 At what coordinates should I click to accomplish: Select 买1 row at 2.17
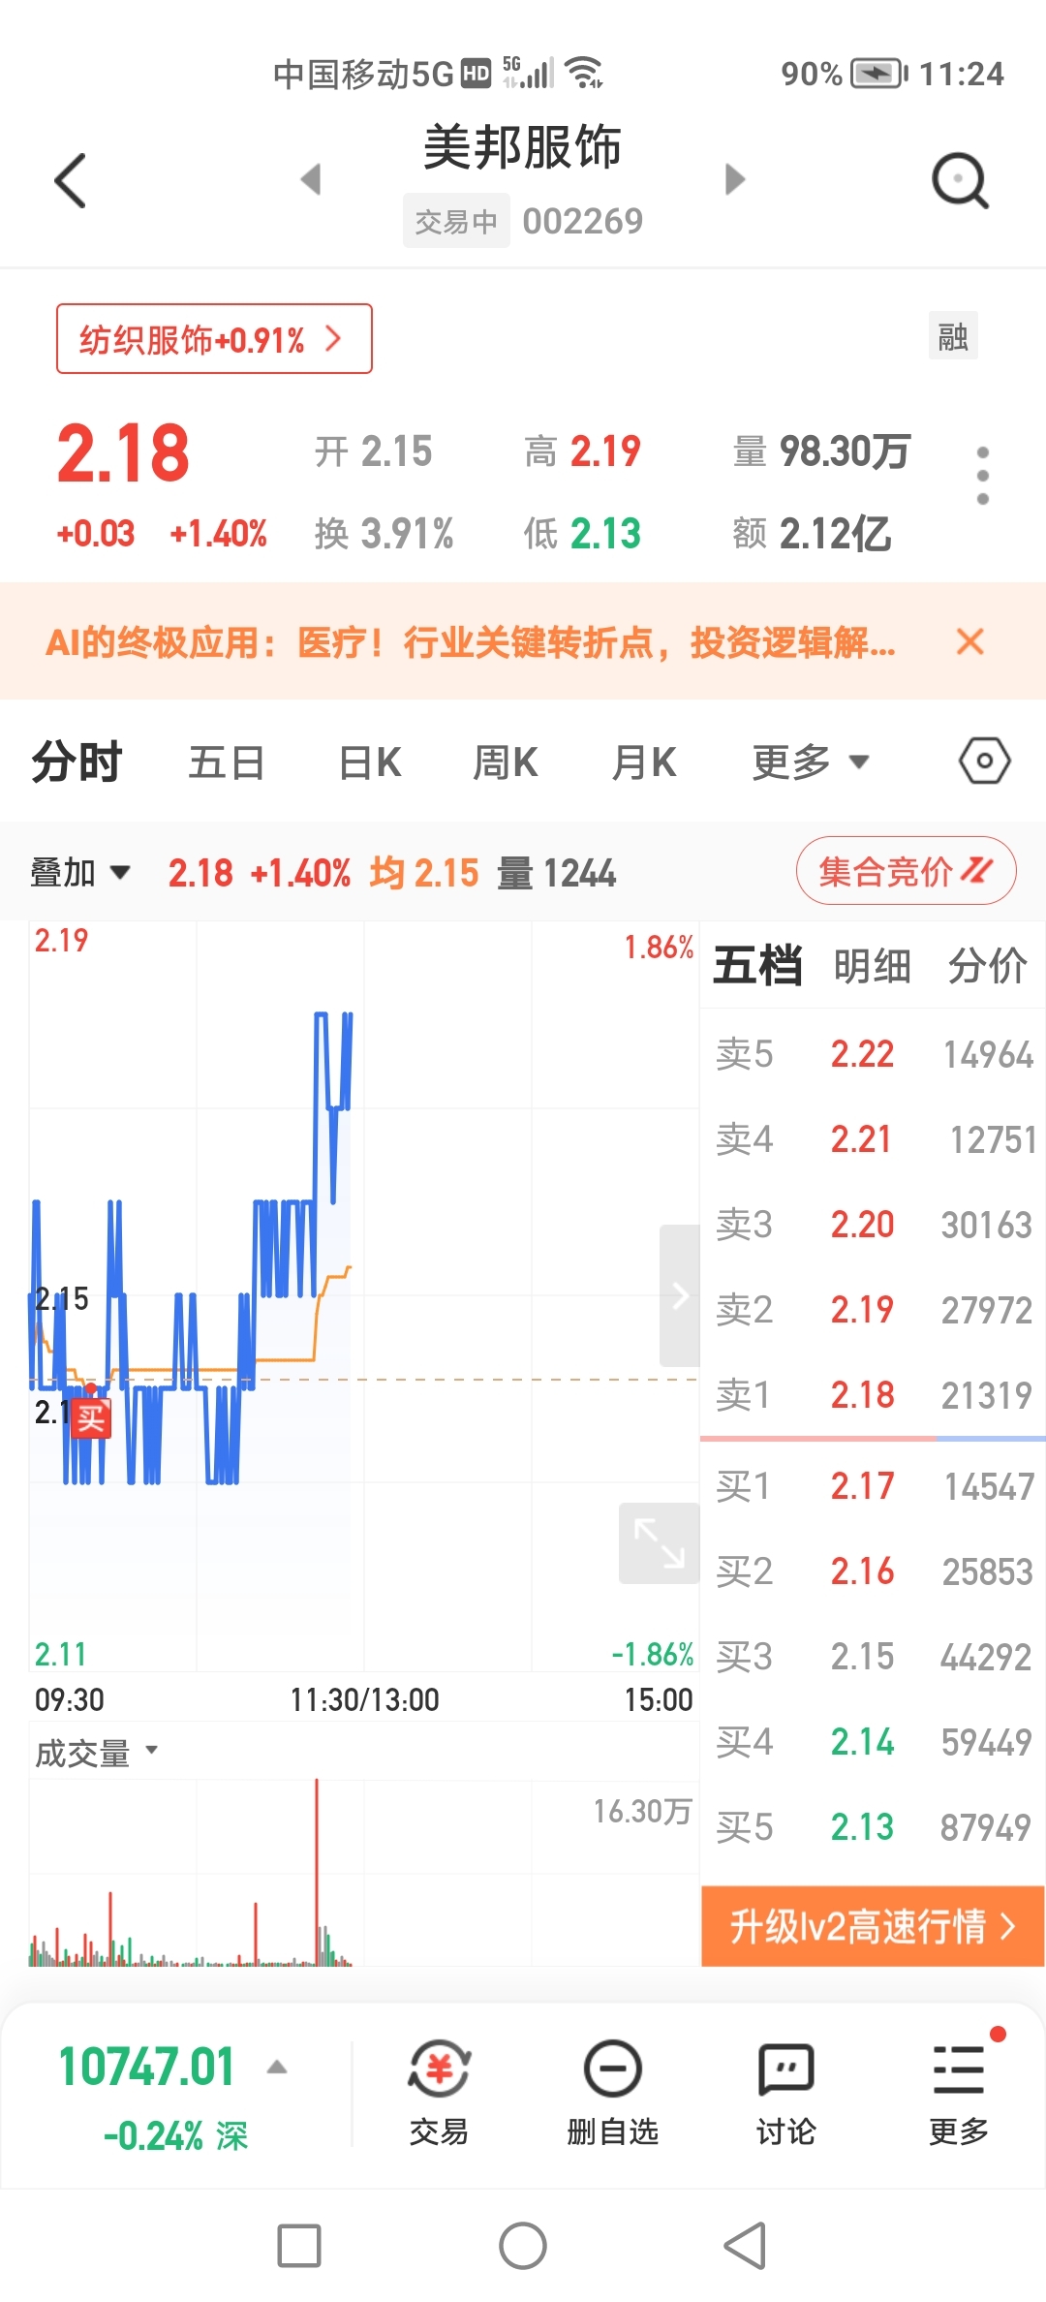(x=873, y=1486)
